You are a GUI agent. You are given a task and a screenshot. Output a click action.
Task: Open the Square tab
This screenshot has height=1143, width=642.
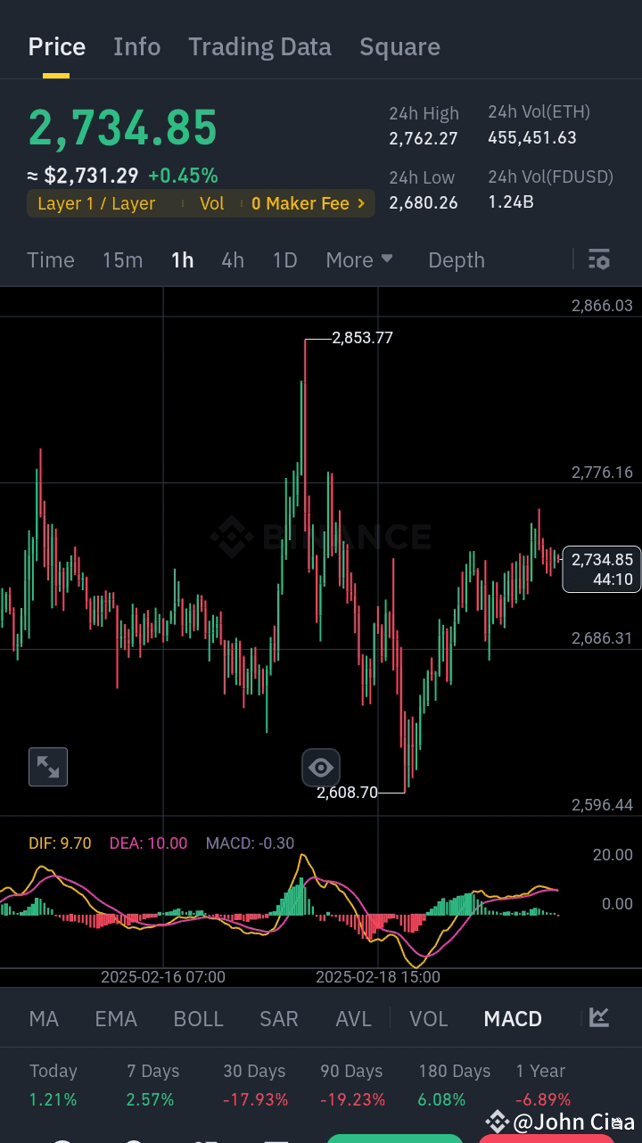pyautogui.click(x=399, y=46)
